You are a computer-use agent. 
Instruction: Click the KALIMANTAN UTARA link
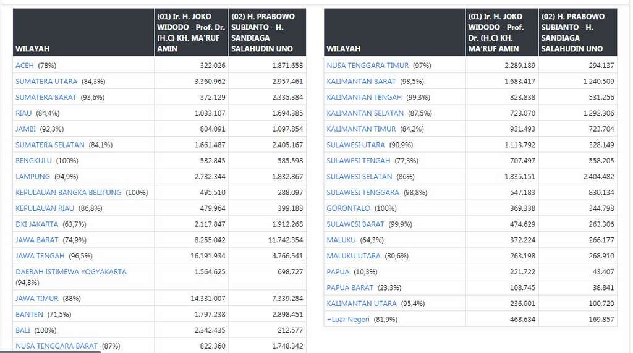point(362,304)
